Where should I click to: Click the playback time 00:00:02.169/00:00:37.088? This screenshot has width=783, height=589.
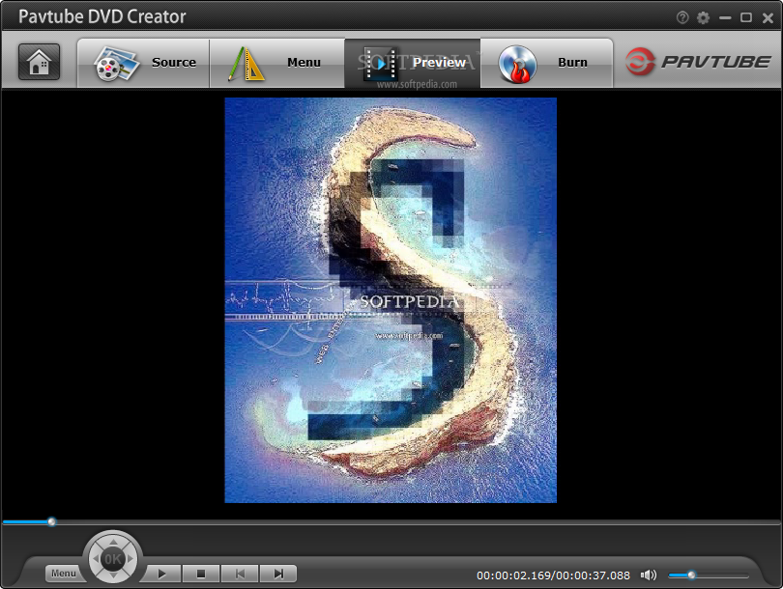pos(553,575)
